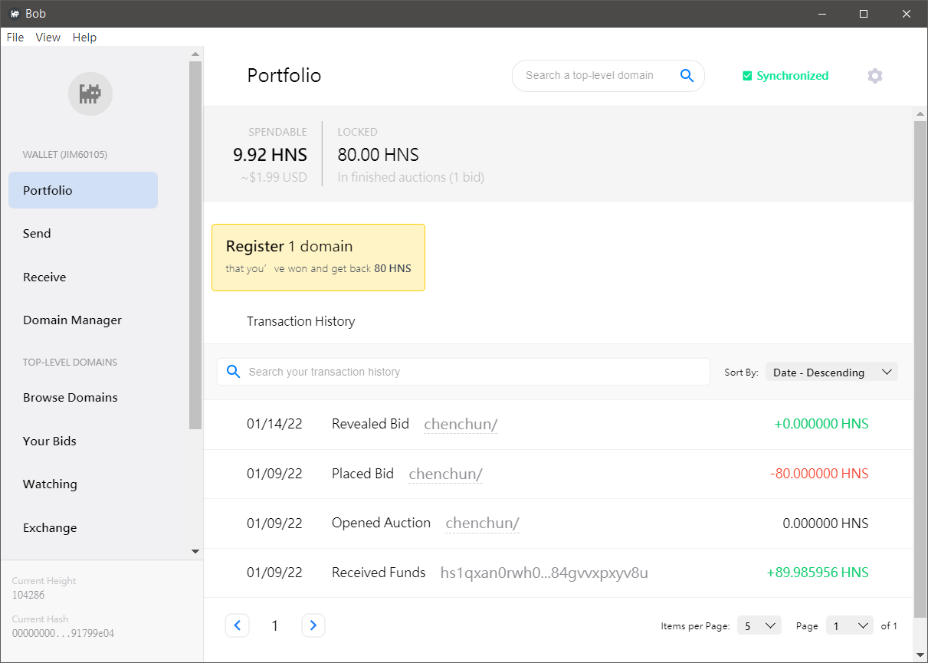Open the Your Bids sidebar section
The height and width of the screenshot is (663, 928).
click(50, 441)
